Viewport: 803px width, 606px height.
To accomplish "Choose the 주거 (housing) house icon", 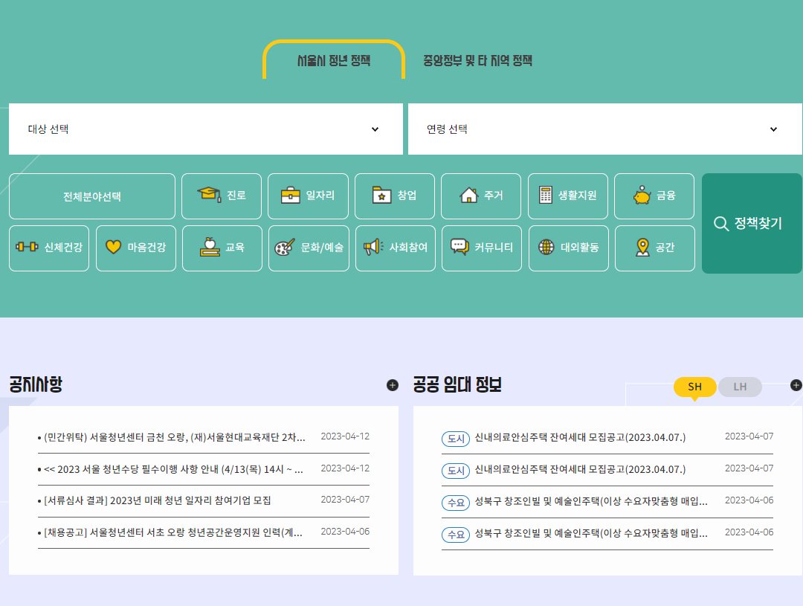I will pyautogui.click(x=468, y=196).
